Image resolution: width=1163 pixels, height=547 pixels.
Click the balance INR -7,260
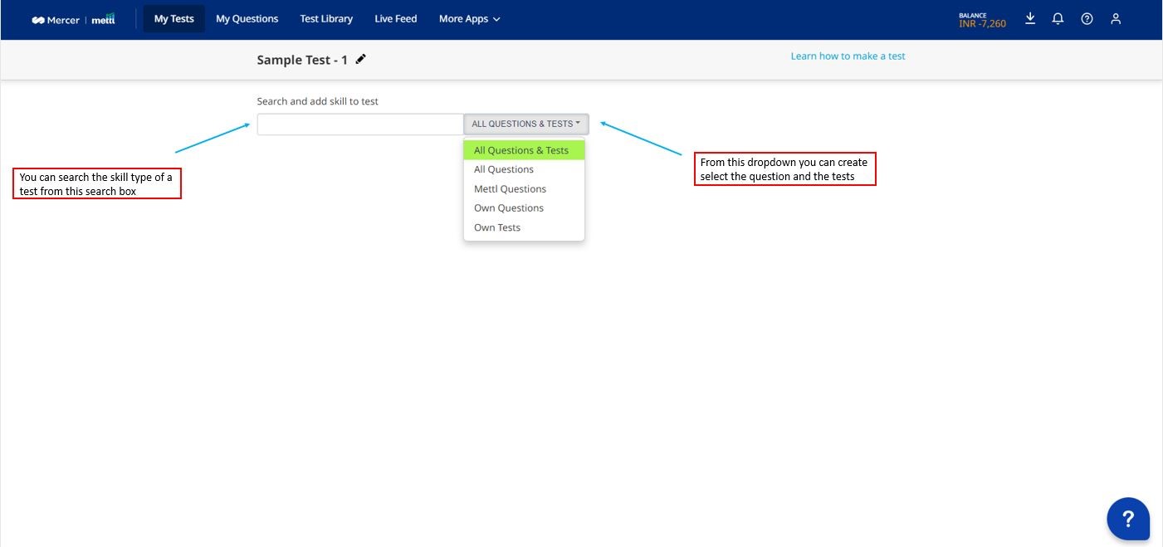pyautogui.click(x=982, y=20)
